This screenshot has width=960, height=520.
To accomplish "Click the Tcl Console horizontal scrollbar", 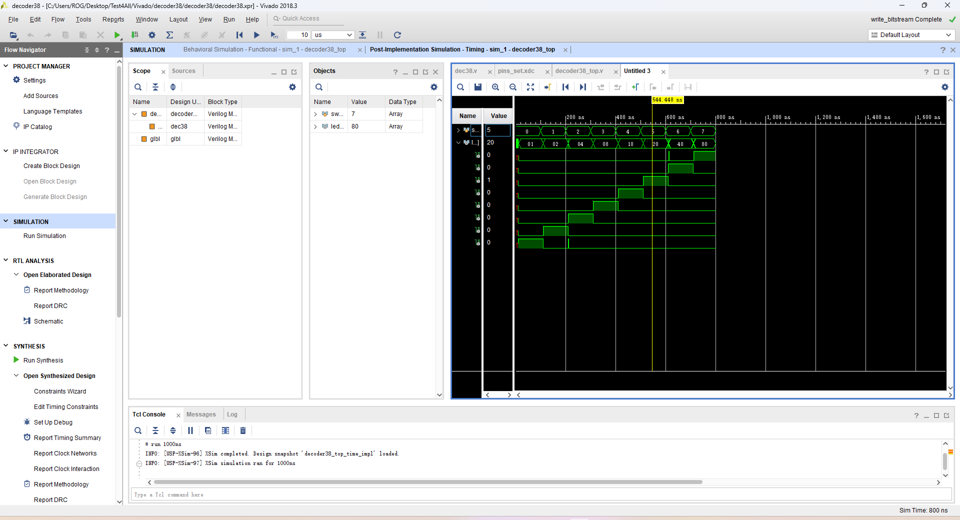I will 428,482.
